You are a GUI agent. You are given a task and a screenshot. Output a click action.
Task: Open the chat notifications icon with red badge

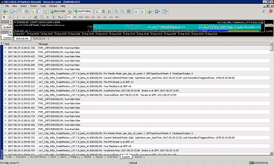click(270, 11)
